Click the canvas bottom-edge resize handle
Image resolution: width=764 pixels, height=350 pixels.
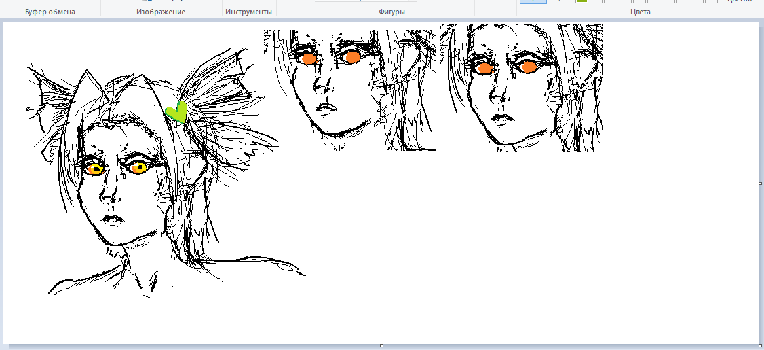coord(381,345)
